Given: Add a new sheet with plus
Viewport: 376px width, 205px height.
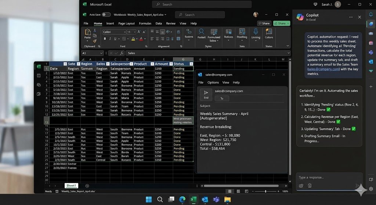Looking at the screenshot, I should [87, 186].
